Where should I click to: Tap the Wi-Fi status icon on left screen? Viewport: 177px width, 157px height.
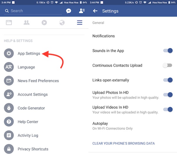[x=56, y=2]
